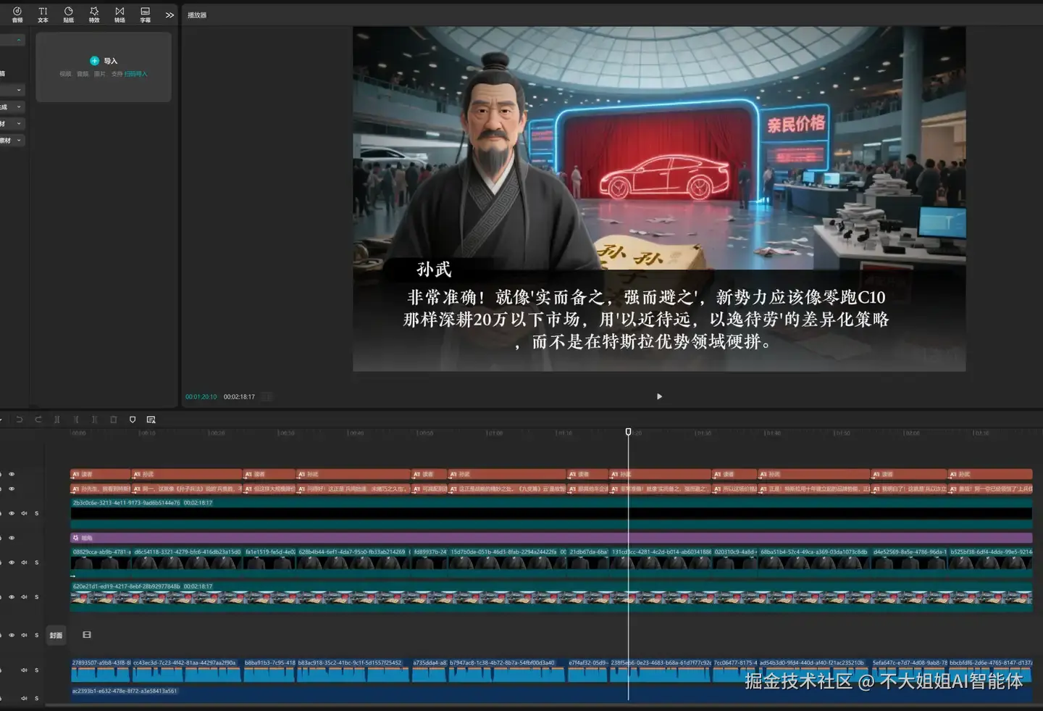Click the S icon on the 08829cca track
The image size is (1043, 711).
click(x=36, y=562)
